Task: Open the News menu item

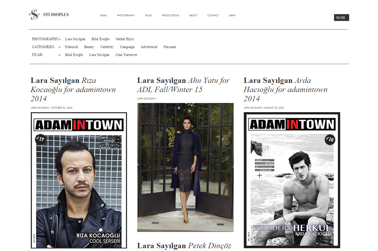Action: [x=103, y=16]
